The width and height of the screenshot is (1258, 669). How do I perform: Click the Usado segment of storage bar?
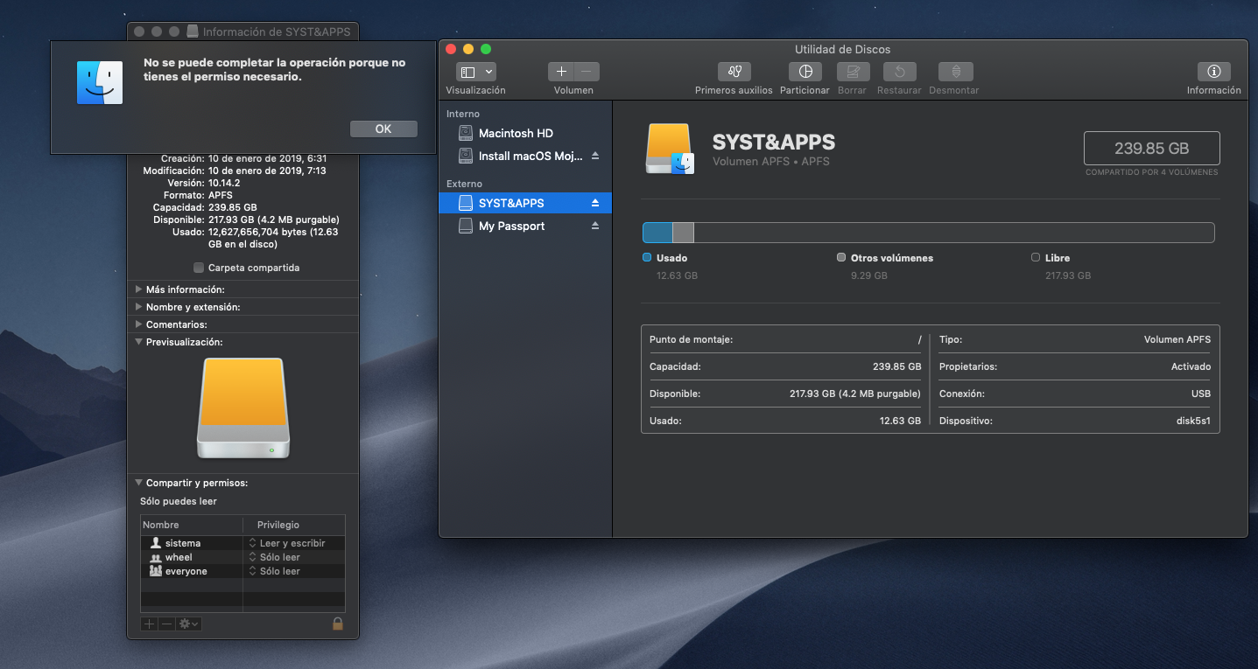point(657,233)
